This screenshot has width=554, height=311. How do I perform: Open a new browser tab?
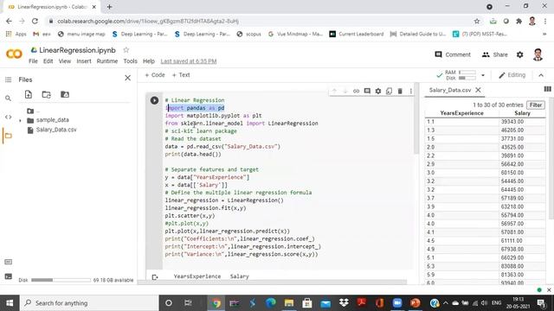pyautogui.click(x=109, y=7)
